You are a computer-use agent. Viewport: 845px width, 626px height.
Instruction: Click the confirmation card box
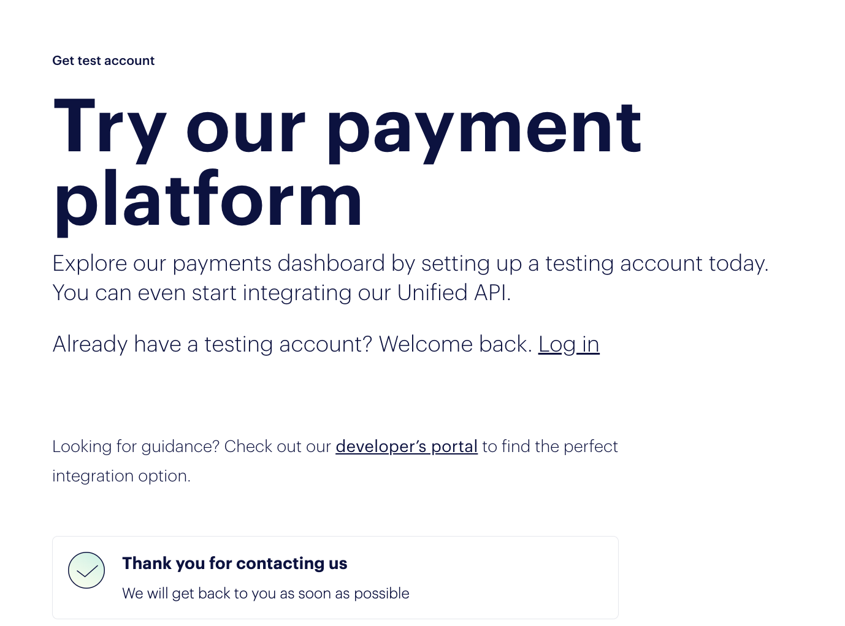tap(335, 578)
